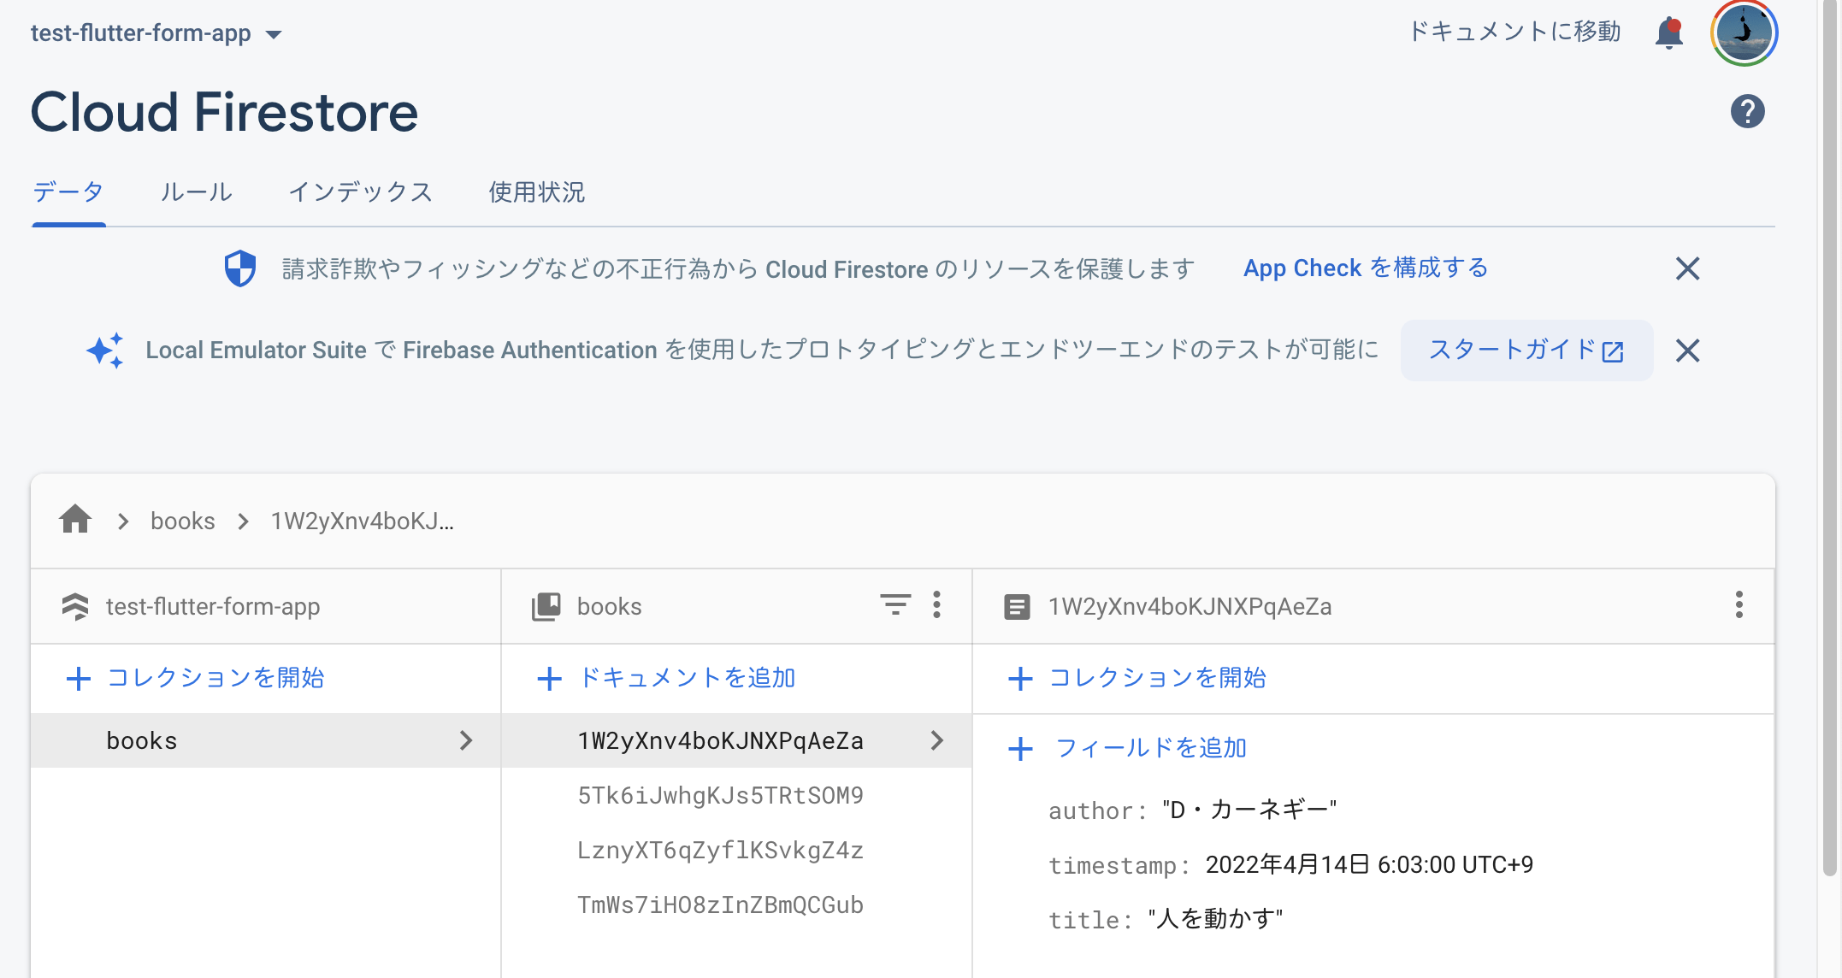The width and height of the screenshot is (1842, 978).
Task: Switch to the ルール tab
Action: 197,192
